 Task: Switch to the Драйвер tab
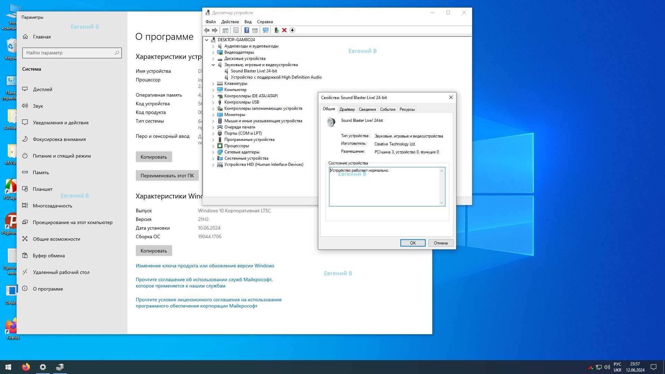[347, 109]
